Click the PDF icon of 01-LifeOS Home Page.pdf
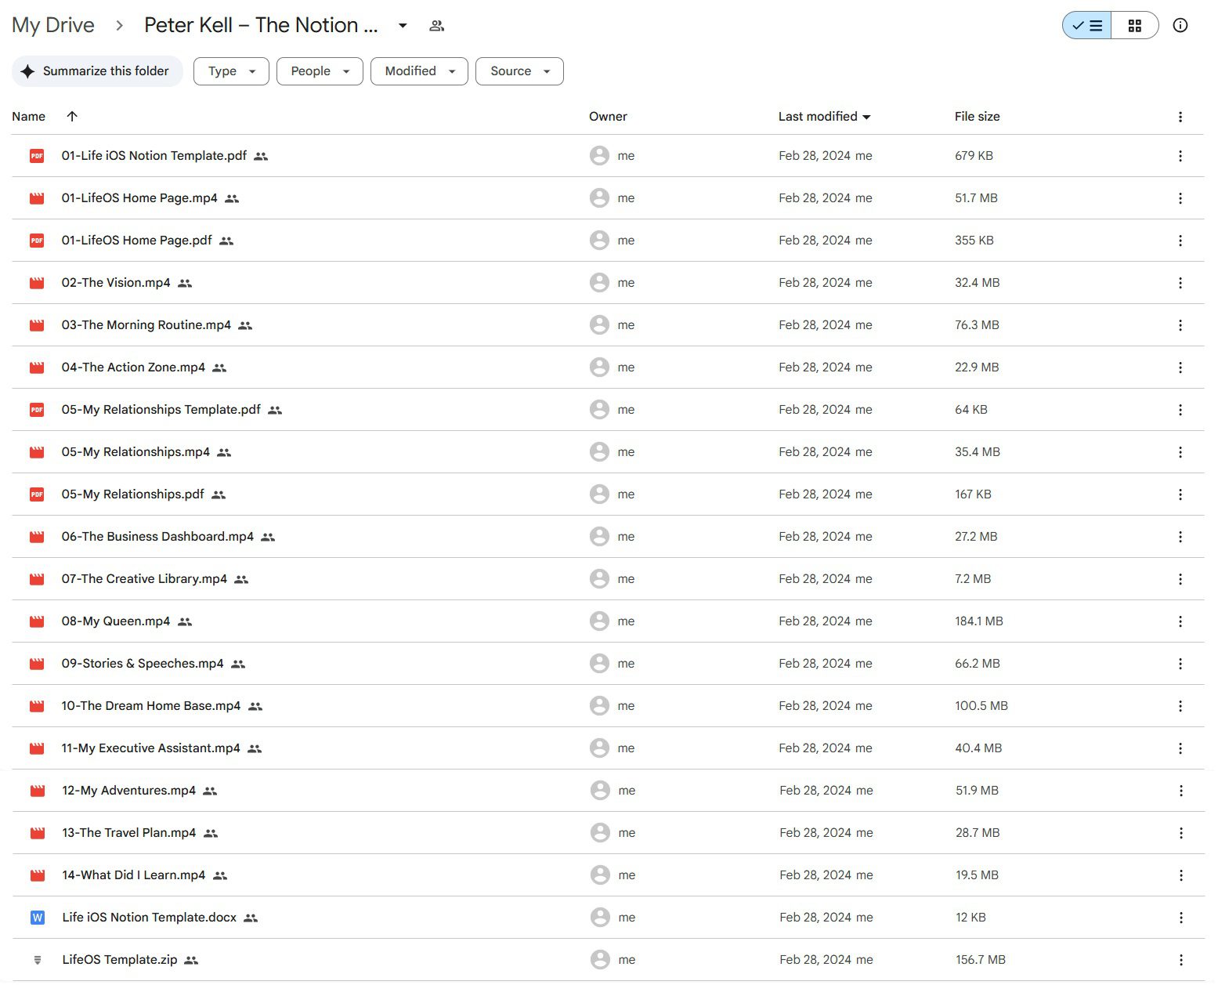 (37, 241)
